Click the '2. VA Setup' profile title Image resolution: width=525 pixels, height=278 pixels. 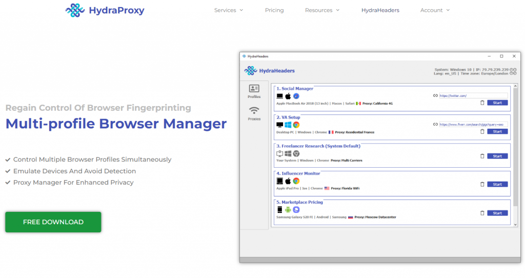pos(288,117)
